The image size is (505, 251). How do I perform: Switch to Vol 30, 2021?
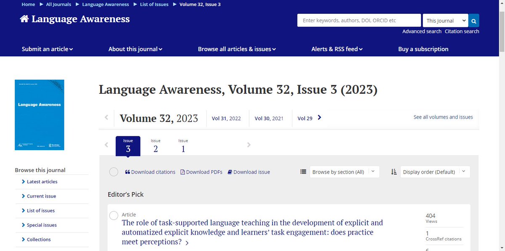pos(269,118)
